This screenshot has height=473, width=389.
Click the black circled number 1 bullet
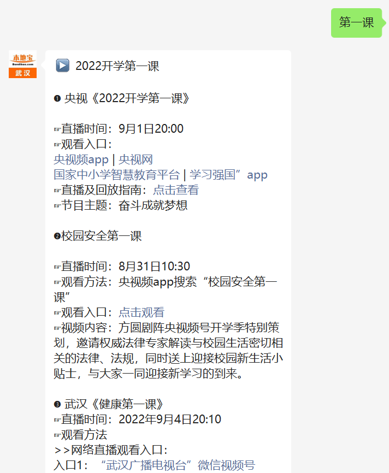point(57,99)
